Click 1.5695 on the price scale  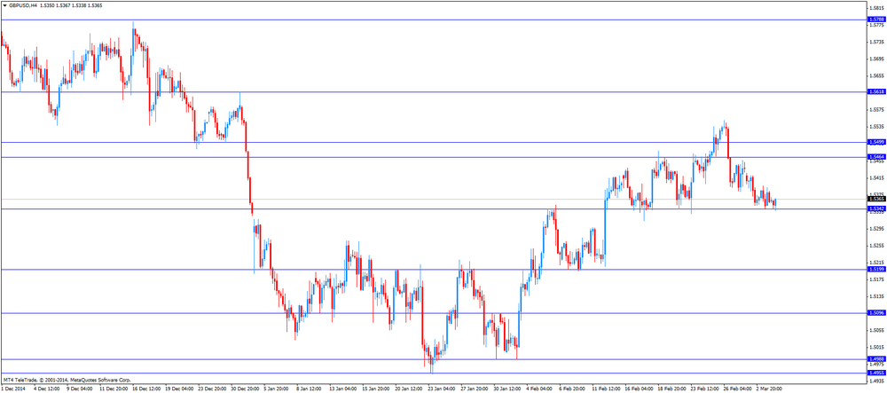[875, 59]
